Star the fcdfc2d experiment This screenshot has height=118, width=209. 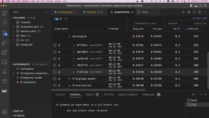coord(59,72)
